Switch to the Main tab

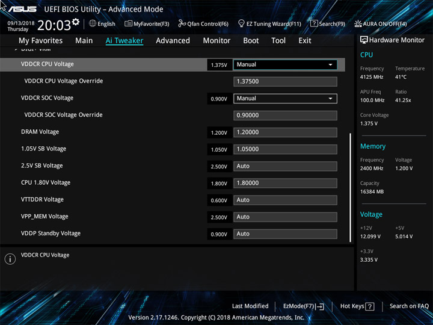point(84,41)
